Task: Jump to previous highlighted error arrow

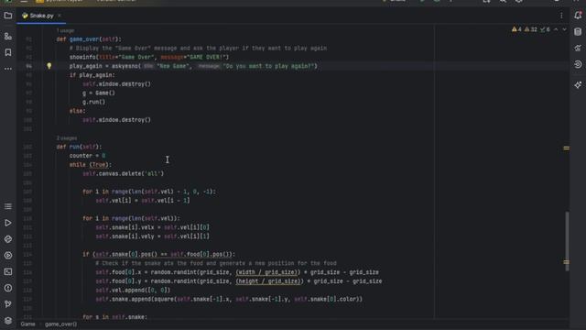Action: [556, 29]
